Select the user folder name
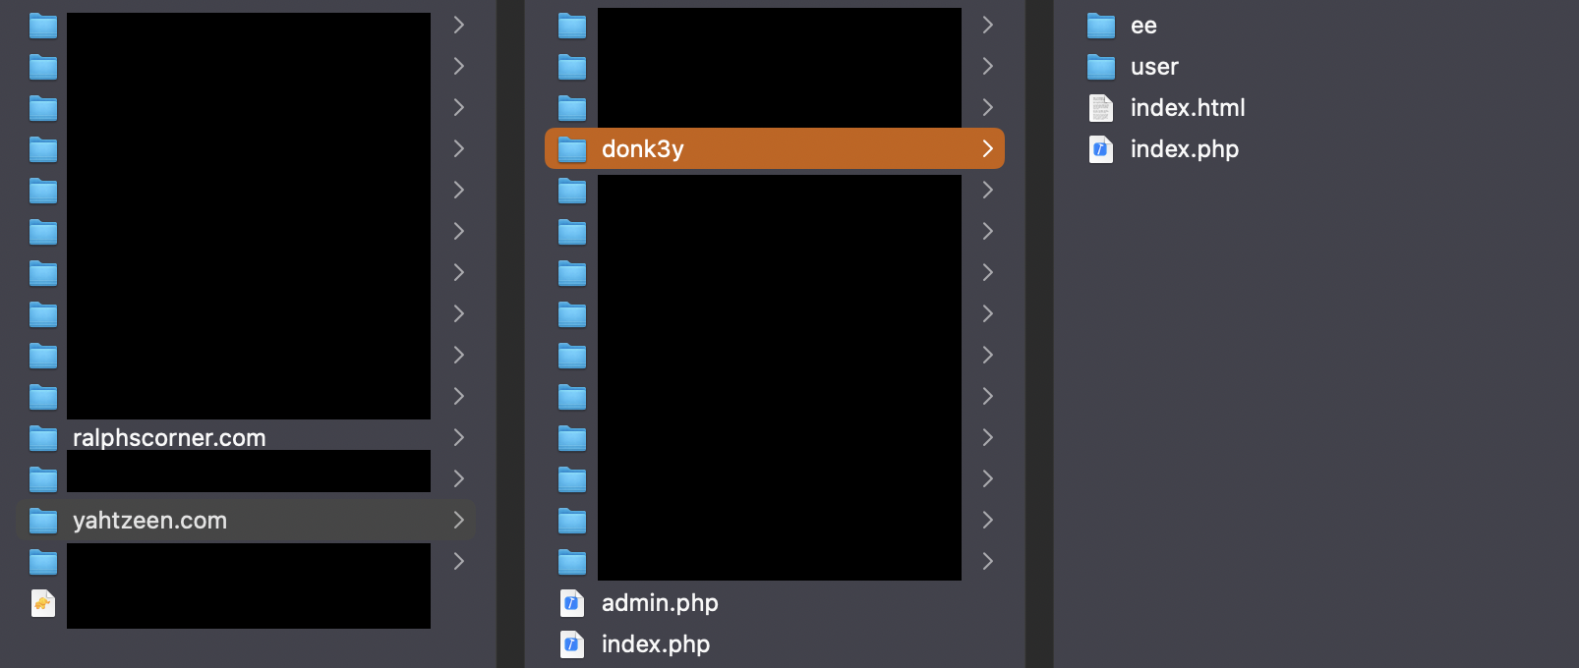Screen dimensions: 1579x668 [1154, 67]
